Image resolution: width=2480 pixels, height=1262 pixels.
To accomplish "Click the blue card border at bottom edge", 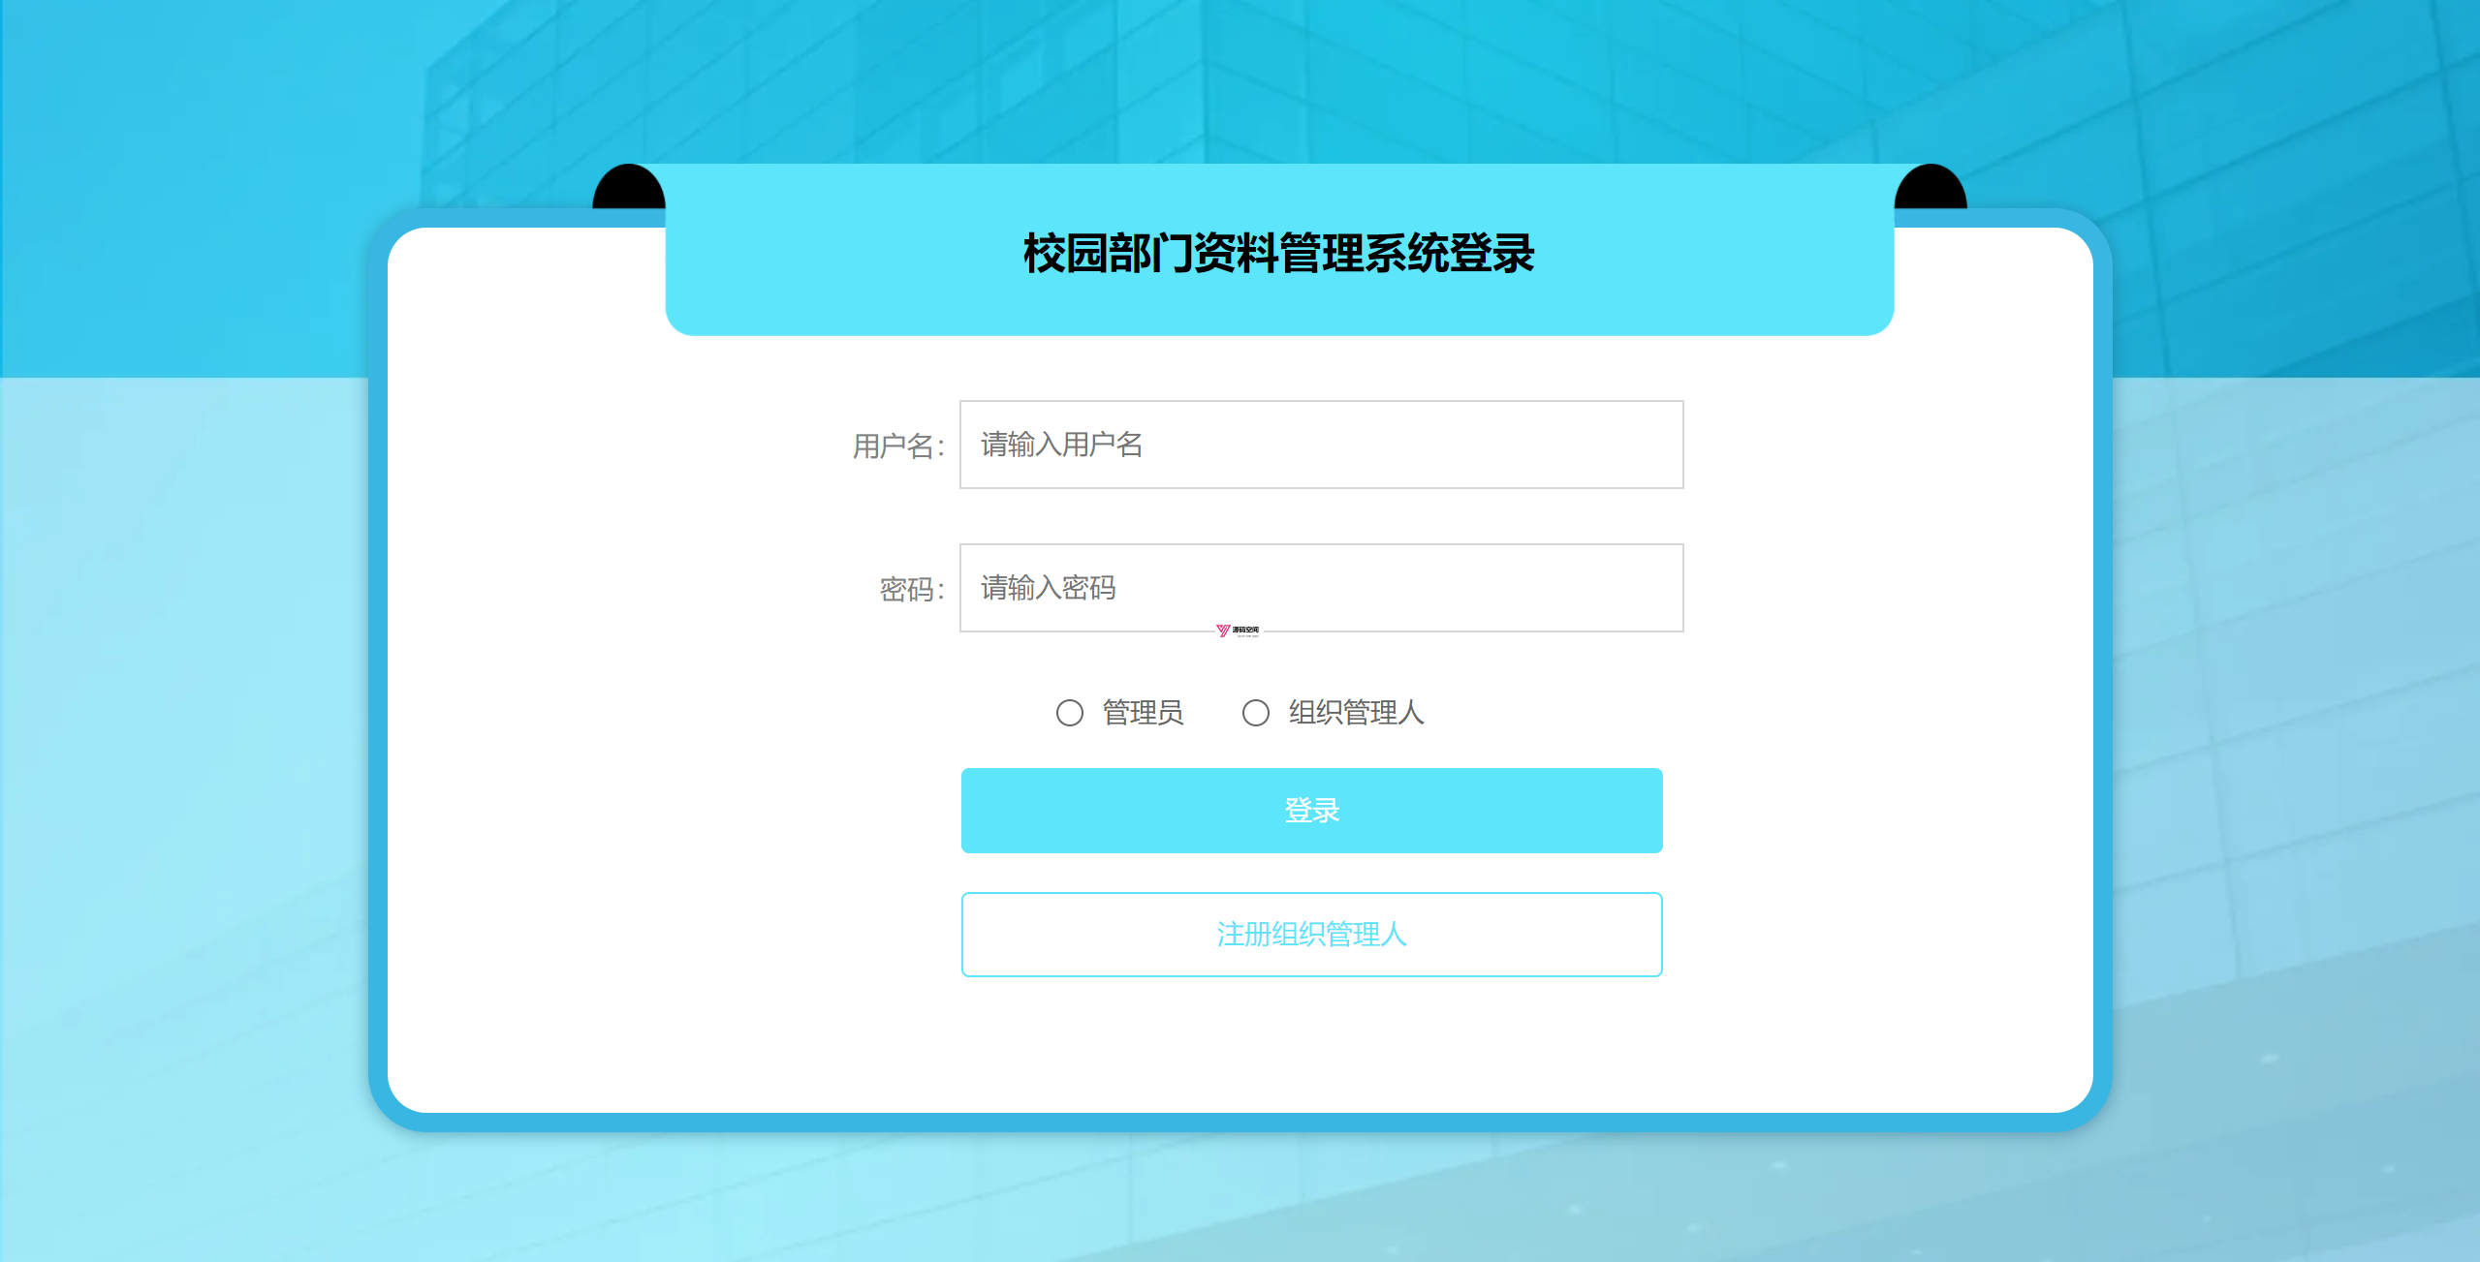I will click(x=1240, y=1123).
